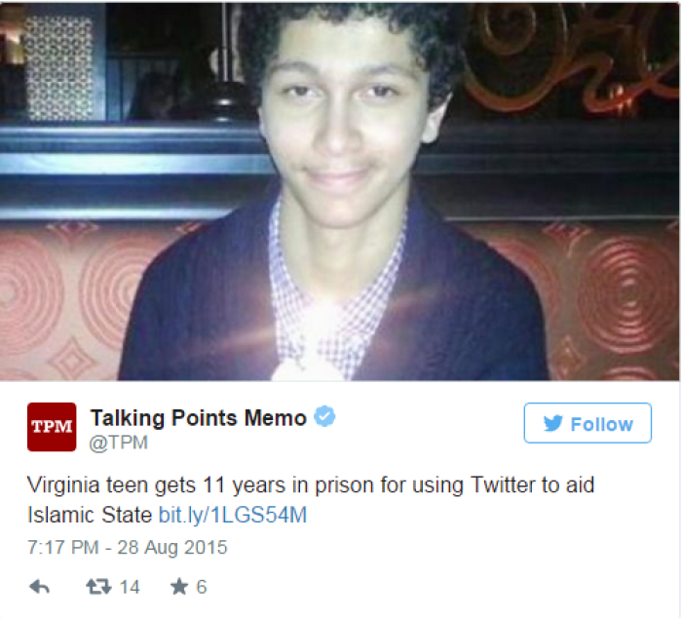The image size is (682, 618).
Task: Click the word Follow on the button
Action: (x=602, y=424)
